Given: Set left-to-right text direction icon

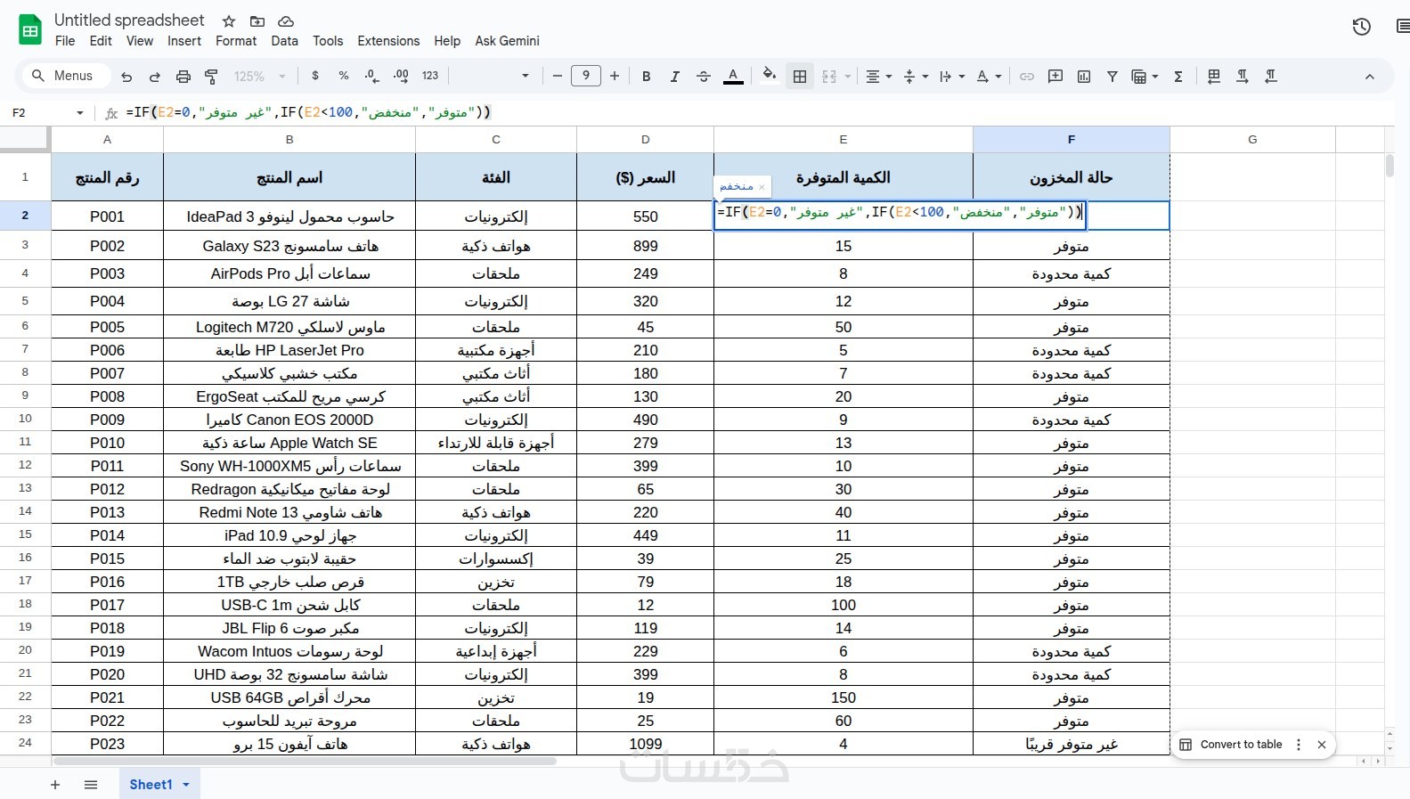Looking at the screenshot, I should point(1243,77).
